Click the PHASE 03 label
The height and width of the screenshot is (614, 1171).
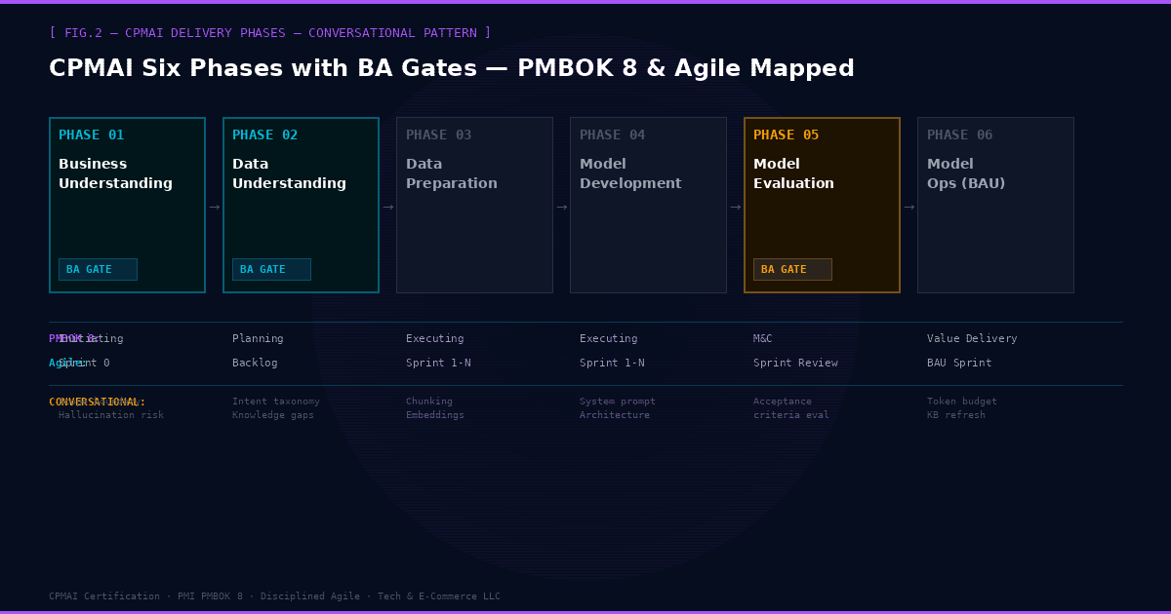439,135
